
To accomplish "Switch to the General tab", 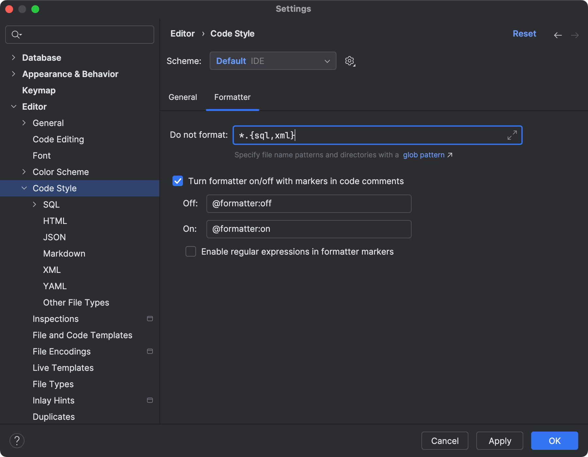I will tap(183, 97).
